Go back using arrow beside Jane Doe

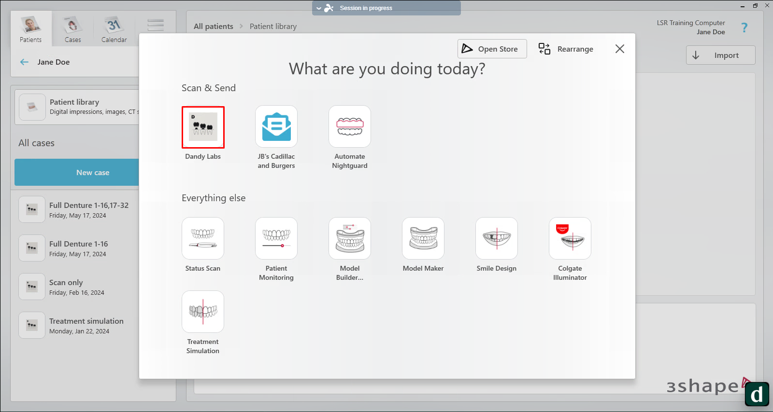(25, 62)
